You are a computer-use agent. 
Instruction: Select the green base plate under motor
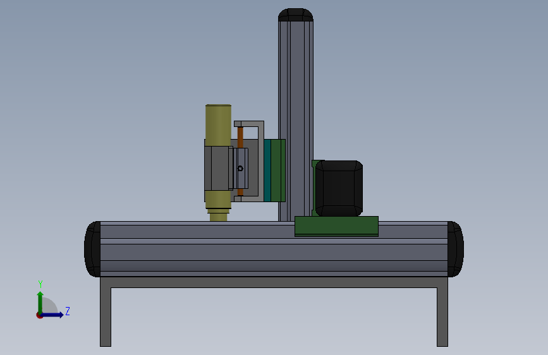tap(336, 226)
